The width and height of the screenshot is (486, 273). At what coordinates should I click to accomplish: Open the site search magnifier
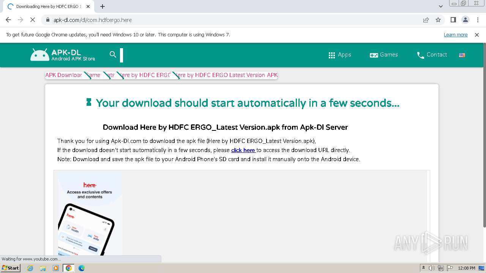pyautogui.click(x=113, y=55)
